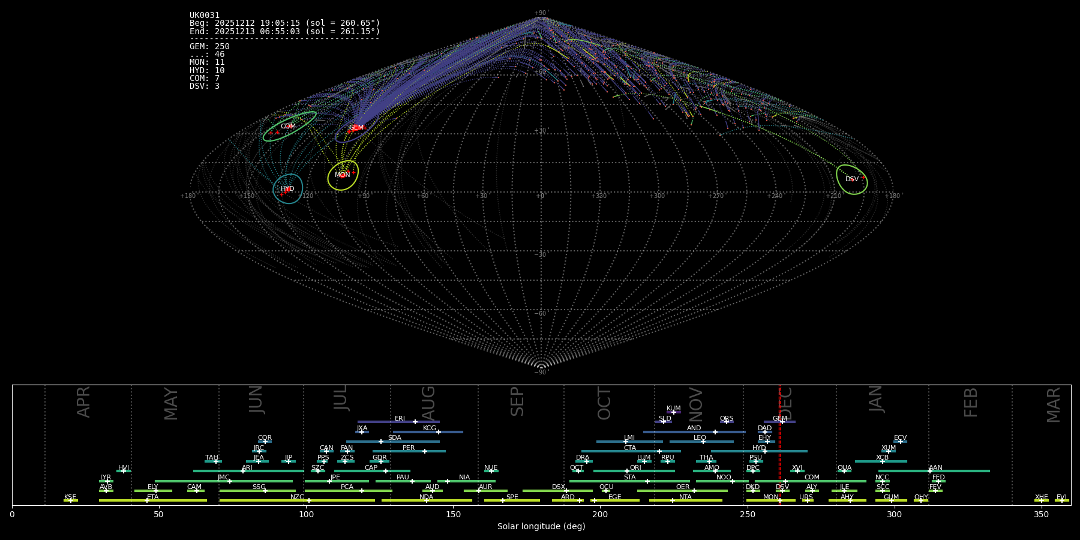Click the LYR shower peak marker
Image resolution: width=1080 pixels, height=540 pixels.
pos(107,481)
